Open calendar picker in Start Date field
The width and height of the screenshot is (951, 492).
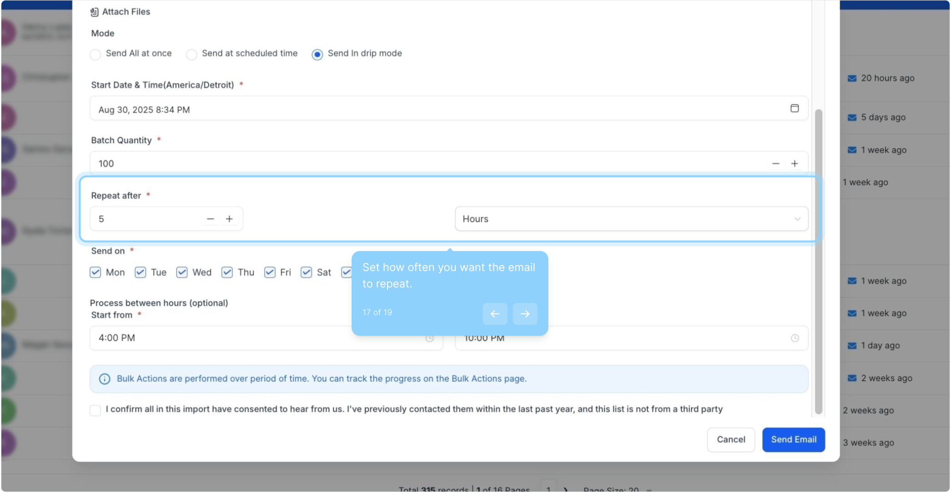pyautogui.click(x=794, y=108)
